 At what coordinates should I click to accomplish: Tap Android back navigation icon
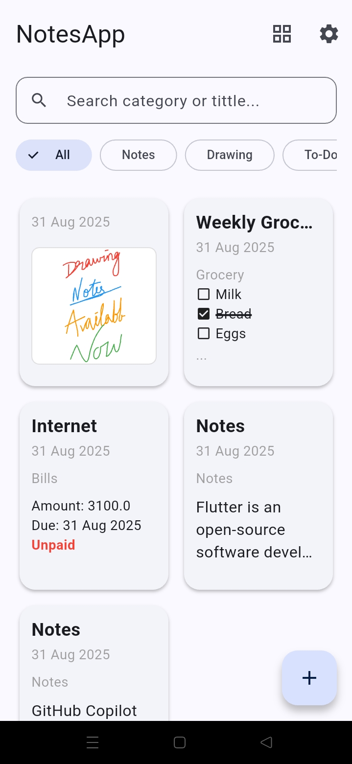point(266,742)
